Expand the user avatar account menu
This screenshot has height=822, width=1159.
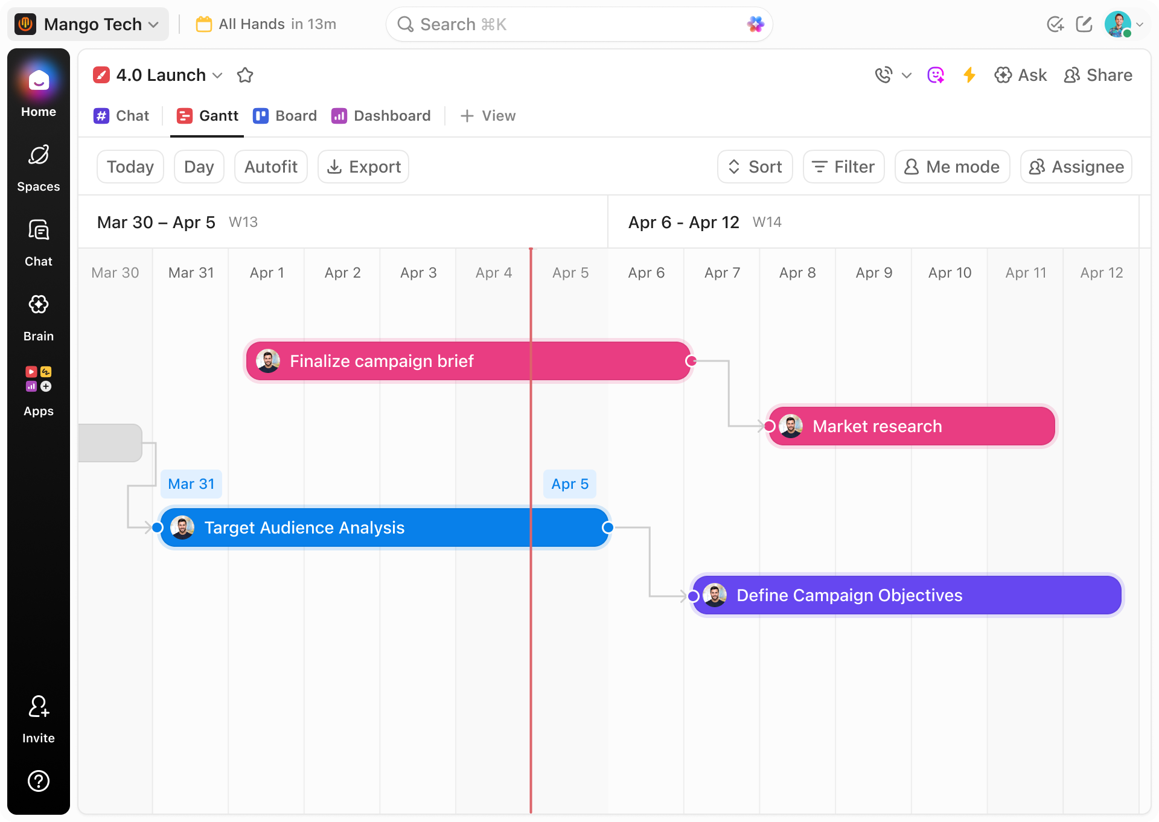1122,24
